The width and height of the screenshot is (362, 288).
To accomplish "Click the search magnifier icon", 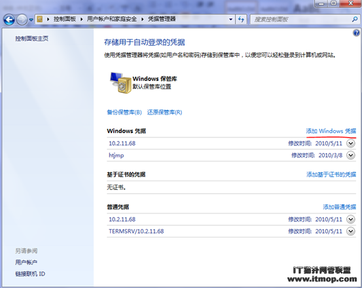I will coord(355,19).
